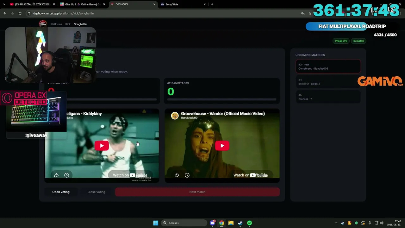Add Királylány video to Watch later
Viewport: 405px width, 228px height.
click(66, 175)
